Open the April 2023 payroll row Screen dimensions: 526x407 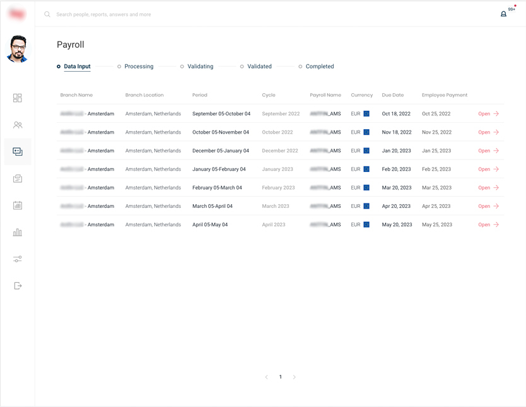(x=488, y=225)
